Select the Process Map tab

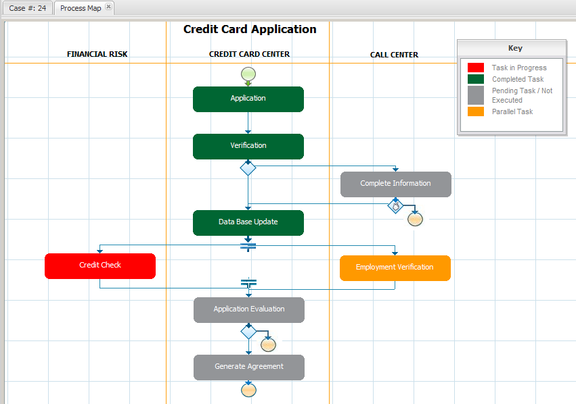81,8
